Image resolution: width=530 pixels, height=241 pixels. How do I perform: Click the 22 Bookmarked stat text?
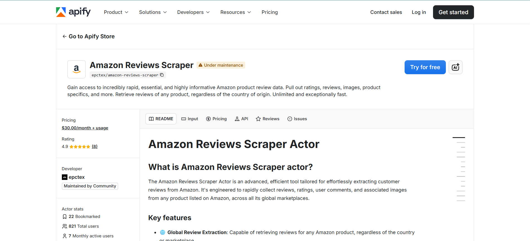(x=84, y=217)
